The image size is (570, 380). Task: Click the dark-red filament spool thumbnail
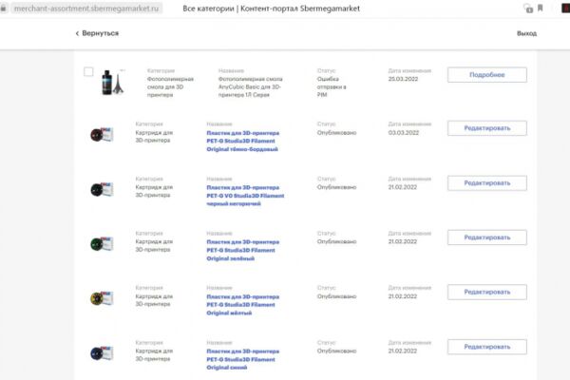(102, 135)
